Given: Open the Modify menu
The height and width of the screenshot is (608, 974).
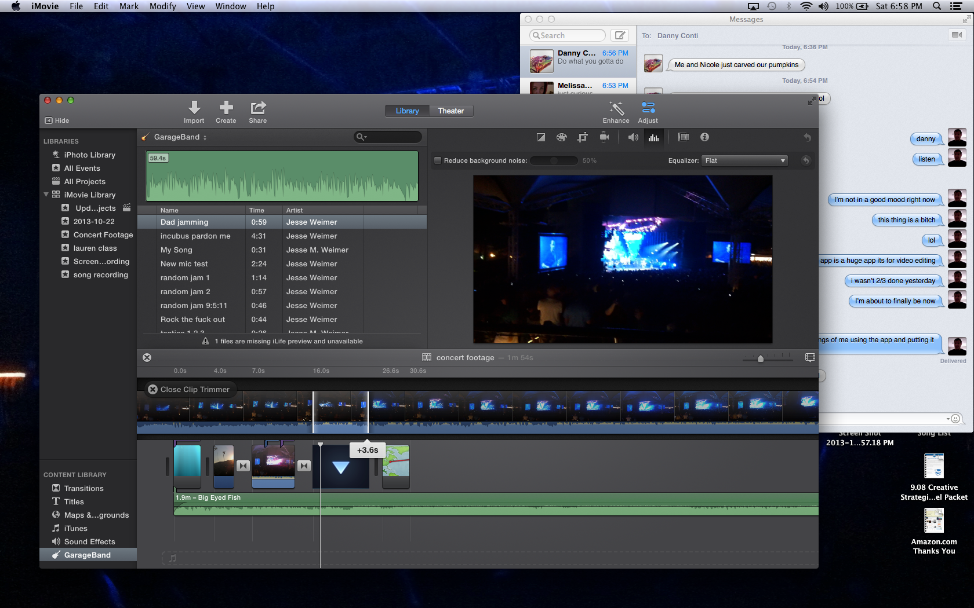Looking at the screenshot, I should [x=163, y=6].
